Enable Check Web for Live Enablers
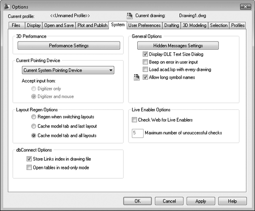The height and width of the screenshot is (211, 255). click(134, 120)
